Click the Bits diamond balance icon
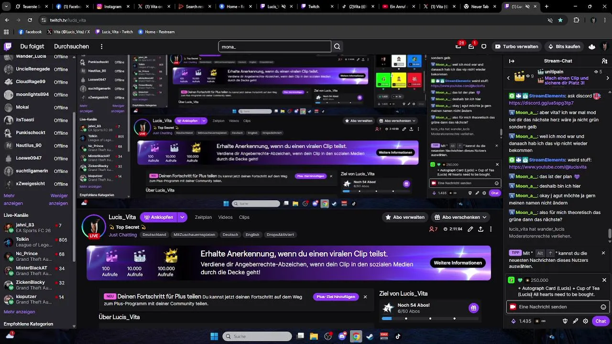This screenshot has width=612, height=344. [514, 321]
